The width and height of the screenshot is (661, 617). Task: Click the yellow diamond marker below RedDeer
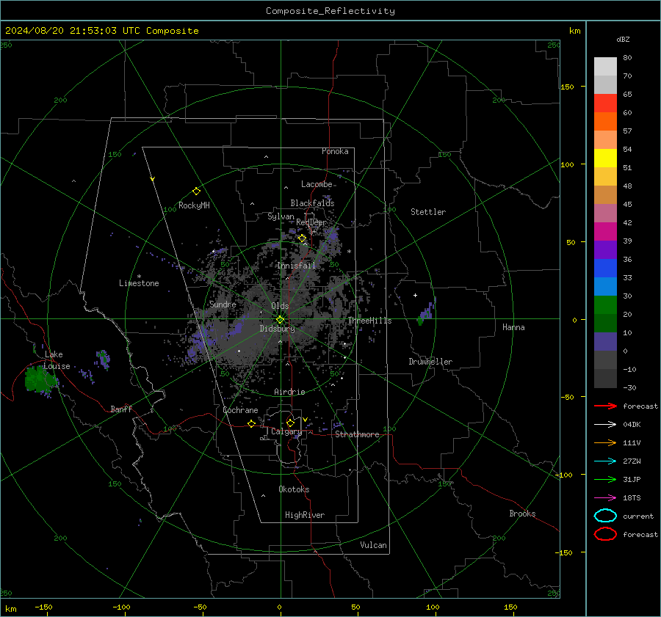(303, 238)
